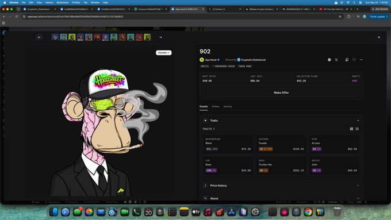Expand the About section
The image size is (391, 220).
tap(281, 198)
